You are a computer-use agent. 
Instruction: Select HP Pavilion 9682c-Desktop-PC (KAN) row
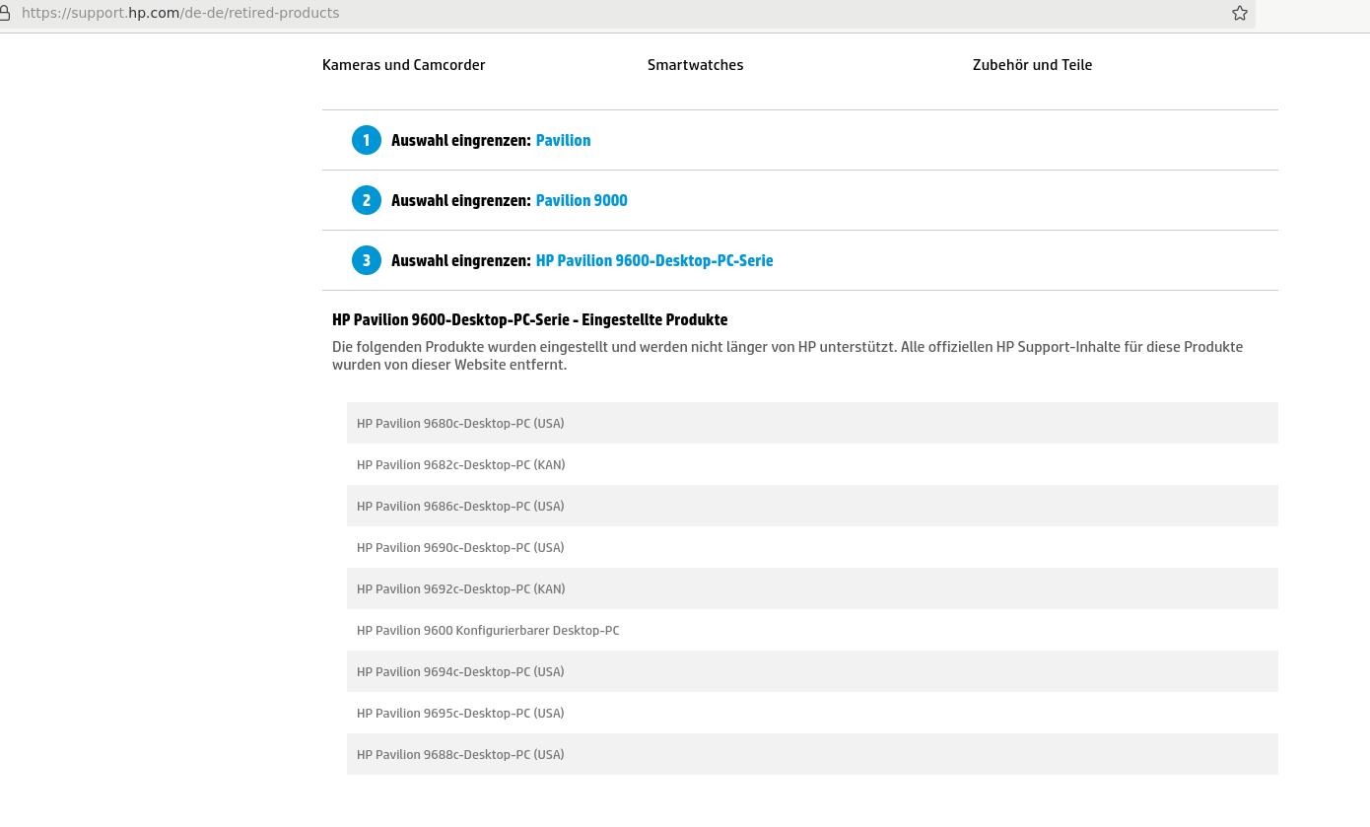(812, 464)
